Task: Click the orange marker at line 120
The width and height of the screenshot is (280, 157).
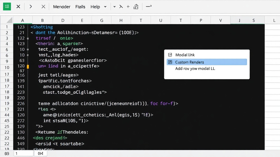Action: (28, 67)
